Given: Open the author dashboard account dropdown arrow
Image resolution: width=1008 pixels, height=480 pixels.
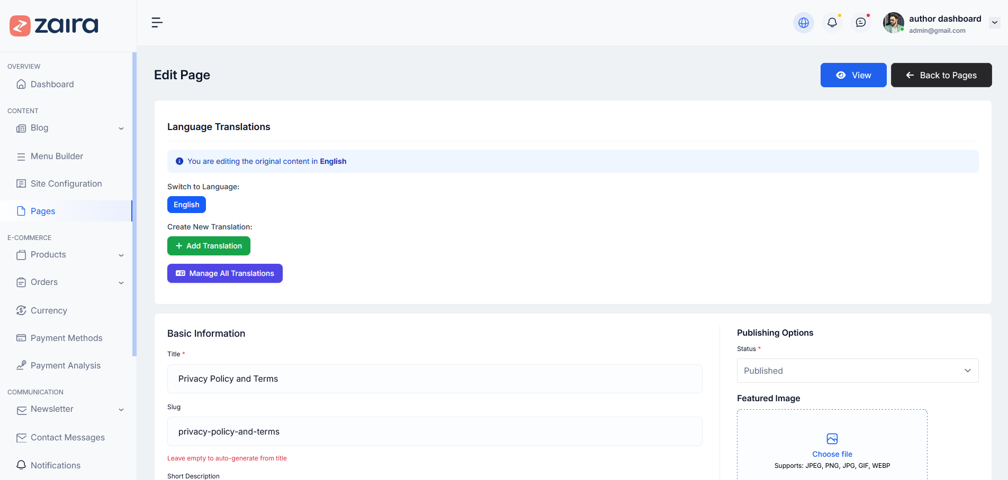Looking at the screenshot, I should pyautogui.click(x=994, y=23).
